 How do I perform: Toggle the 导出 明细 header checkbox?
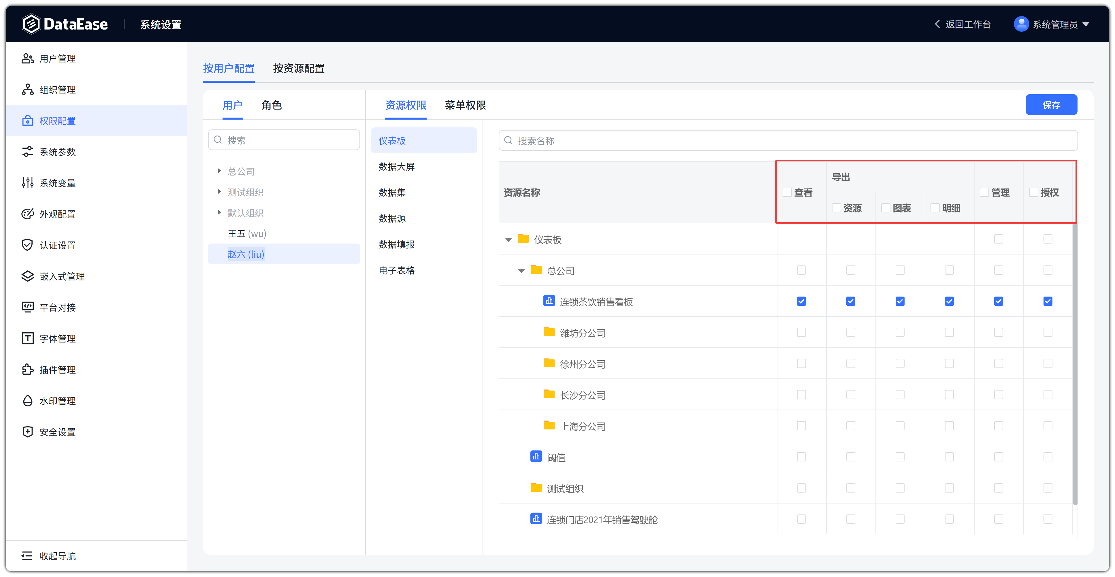[x=935, y=208]
